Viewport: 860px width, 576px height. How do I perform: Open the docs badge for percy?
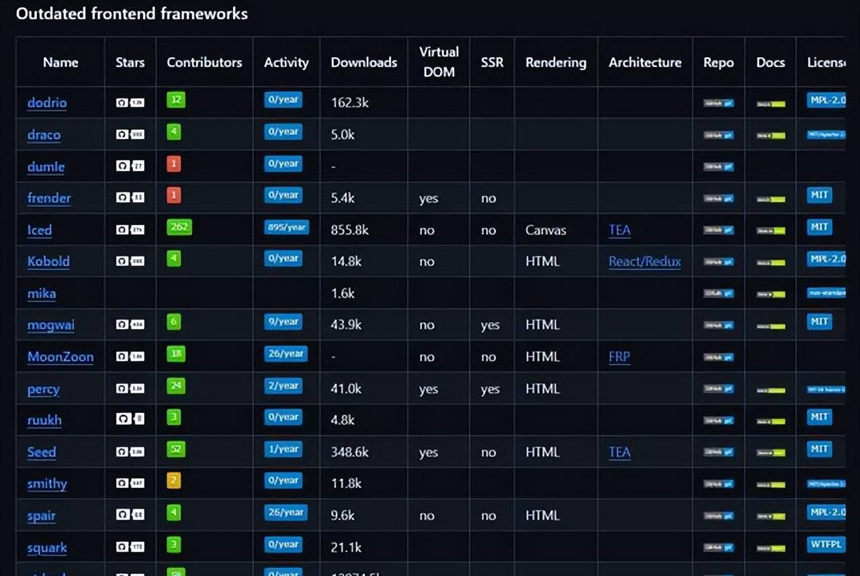pyautogui.click(x=771, y=389)
